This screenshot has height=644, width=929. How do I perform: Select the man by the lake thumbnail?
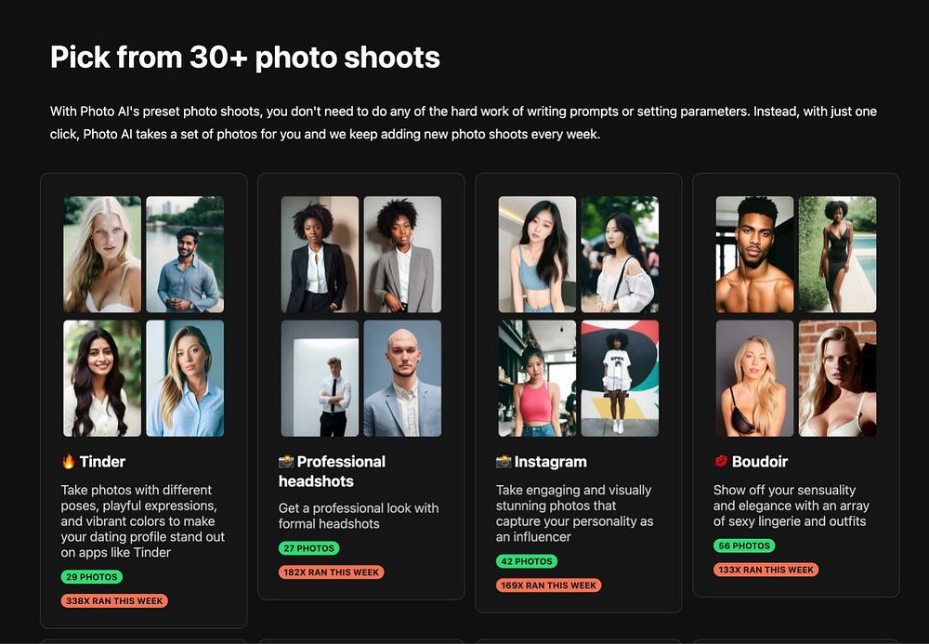185,255
